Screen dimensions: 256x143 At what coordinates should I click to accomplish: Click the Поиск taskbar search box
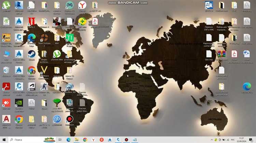[x=32, y=140]
